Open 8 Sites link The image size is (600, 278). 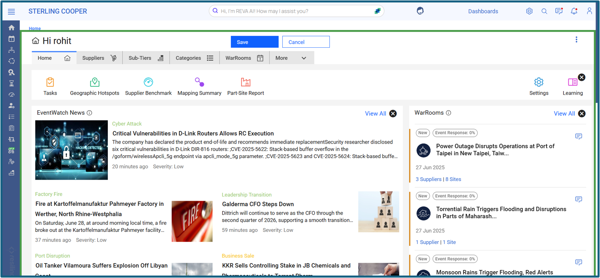(453, 179)
